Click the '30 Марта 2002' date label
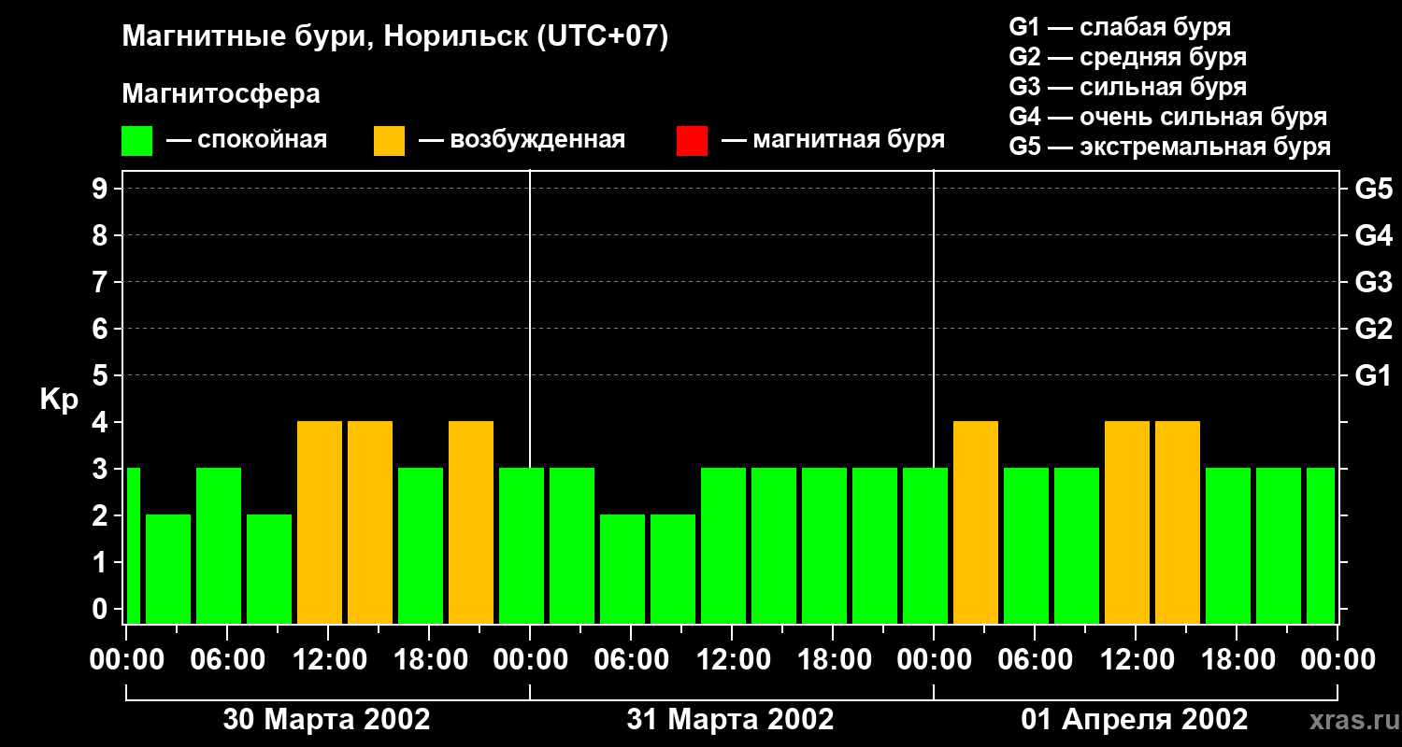 326,719
